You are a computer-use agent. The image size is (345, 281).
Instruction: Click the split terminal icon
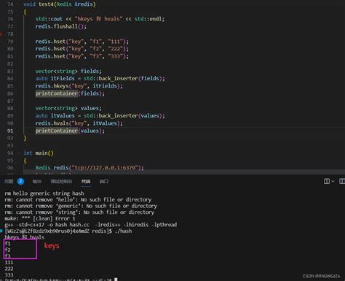pos(327,181)
